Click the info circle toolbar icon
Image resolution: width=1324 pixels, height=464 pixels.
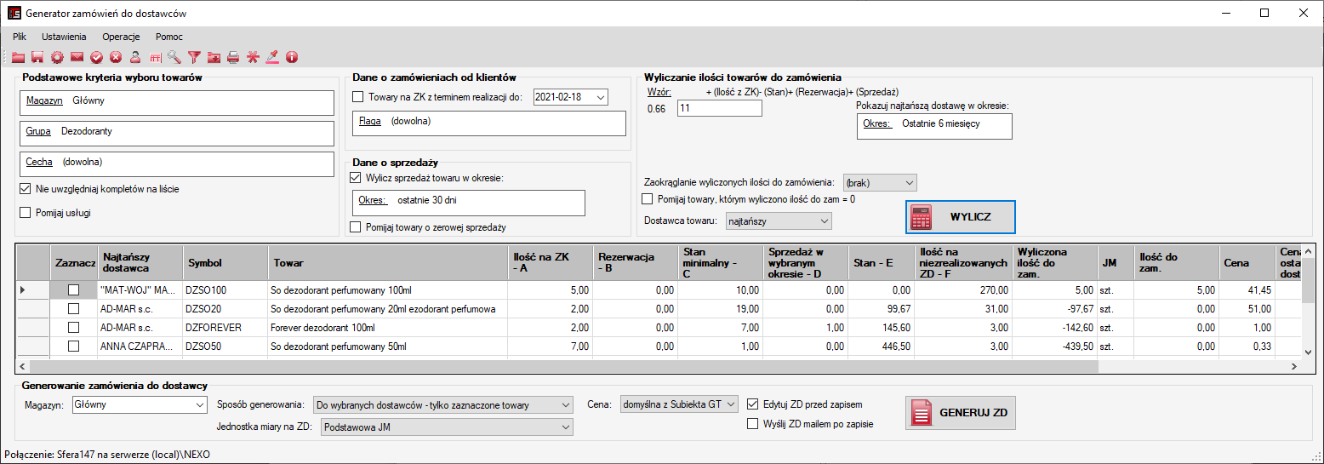coord(292,57)
